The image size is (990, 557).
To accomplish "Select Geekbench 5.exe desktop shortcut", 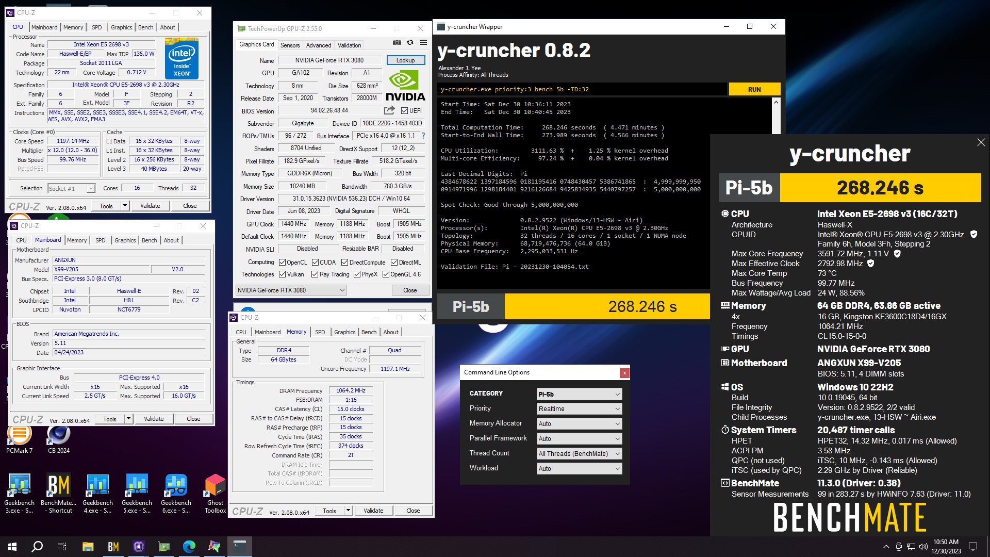I will [137, 494].
